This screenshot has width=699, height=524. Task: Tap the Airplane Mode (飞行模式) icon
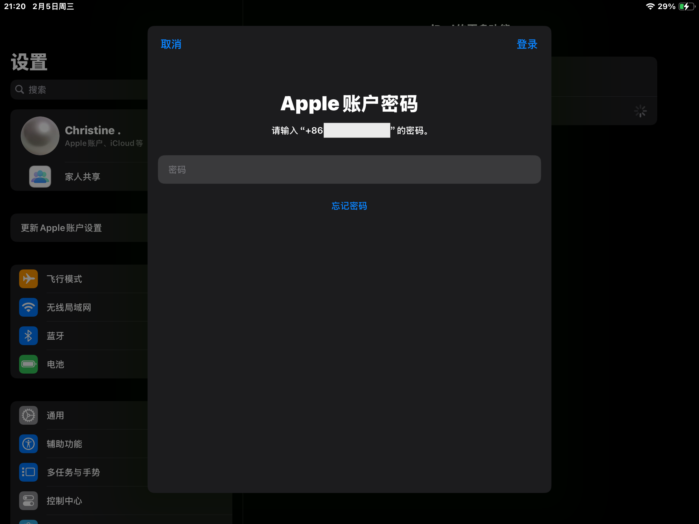tap(28, 279)
